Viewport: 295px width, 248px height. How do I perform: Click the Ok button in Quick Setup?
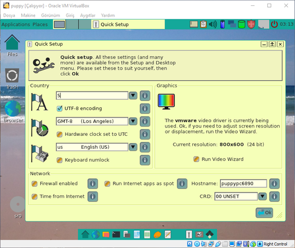264,213
